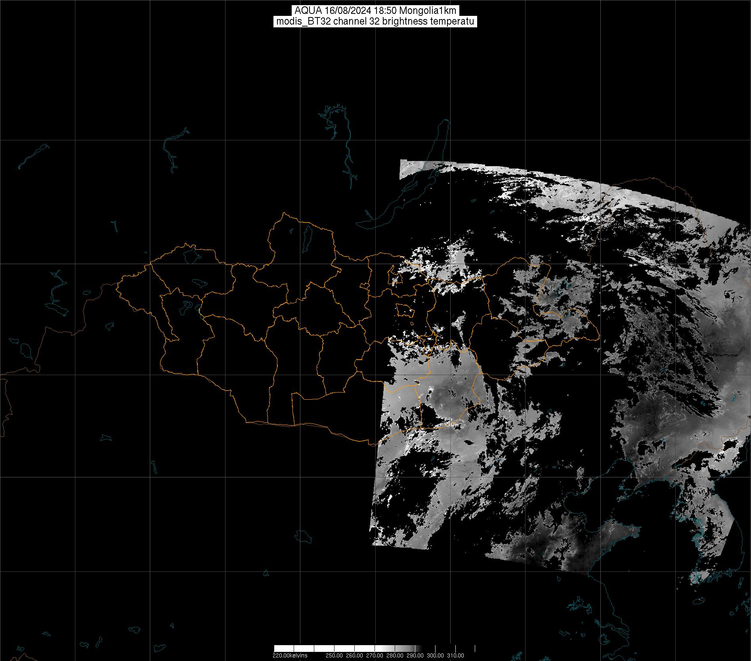Click the 290.00 label on the color scale
This screenshot has width=751, height=661.
point(415,655)
